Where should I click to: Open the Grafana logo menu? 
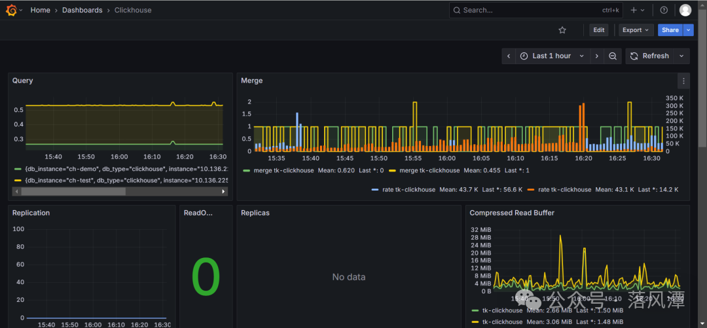click(11, 10)
